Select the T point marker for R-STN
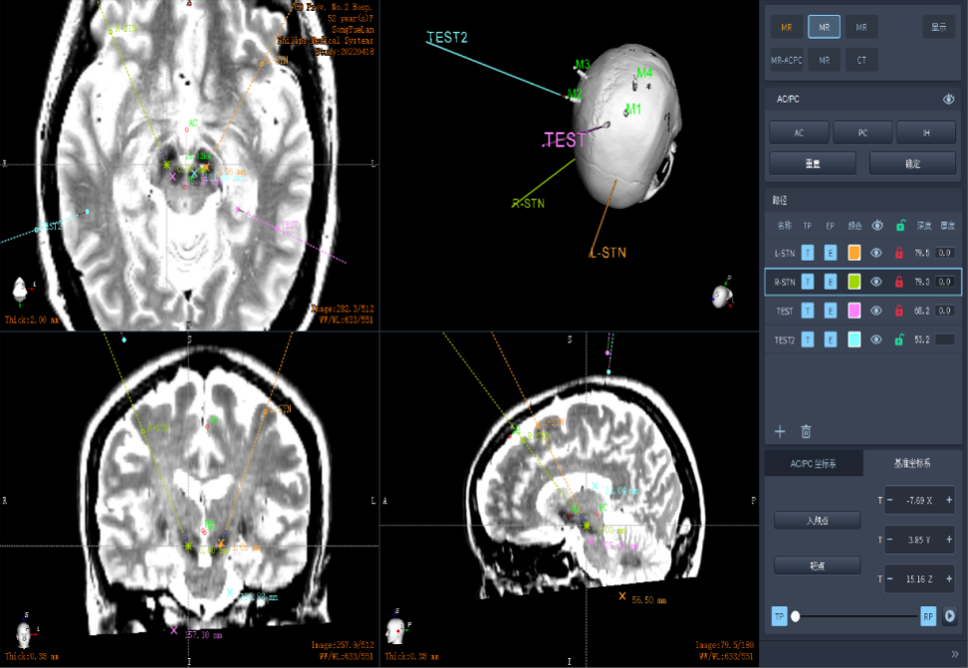Image resolution: width=968 pixels, height=668 pixels. tap(808, 282)
